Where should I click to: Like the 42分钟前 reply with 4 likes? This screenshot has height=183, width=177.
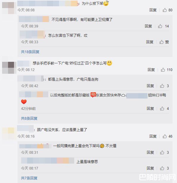162,109
